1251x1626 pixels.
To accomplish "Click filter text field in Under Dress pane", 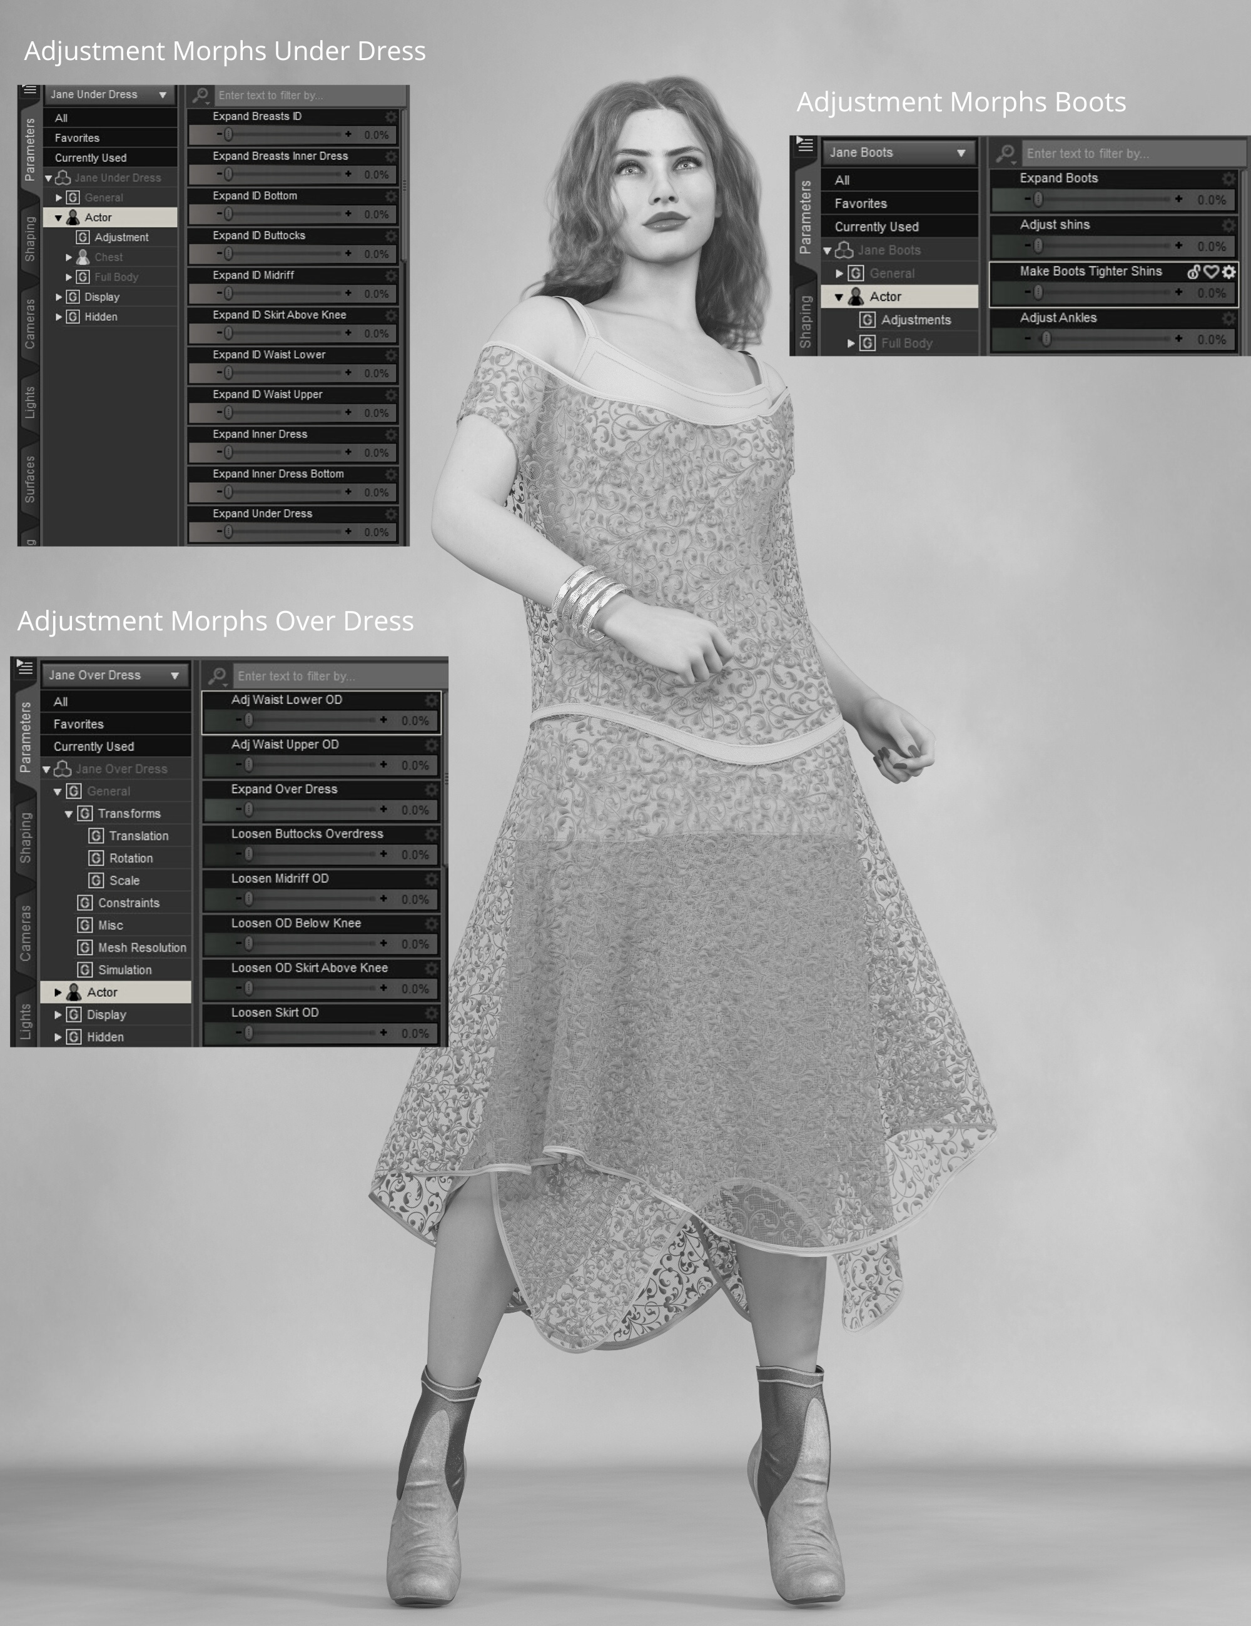I will [309, 95].
